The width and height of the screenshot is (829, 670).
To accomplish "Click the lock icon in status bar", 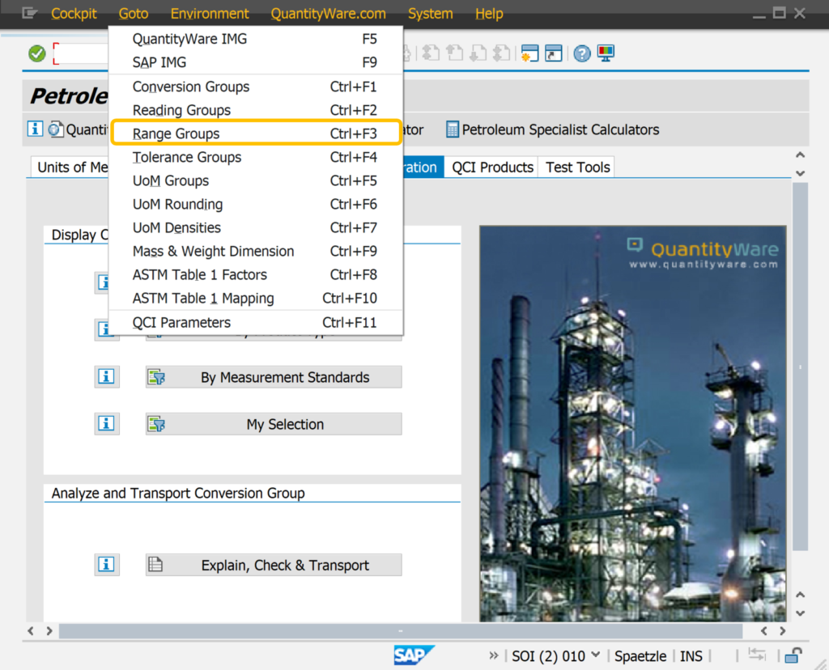I will click(x=793, y=655).
